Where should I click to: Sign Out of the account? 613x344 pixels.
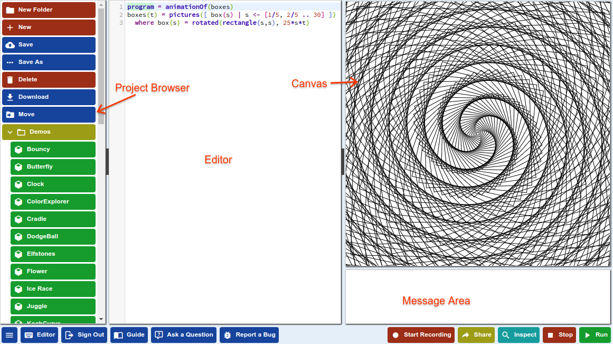[84, 334]
